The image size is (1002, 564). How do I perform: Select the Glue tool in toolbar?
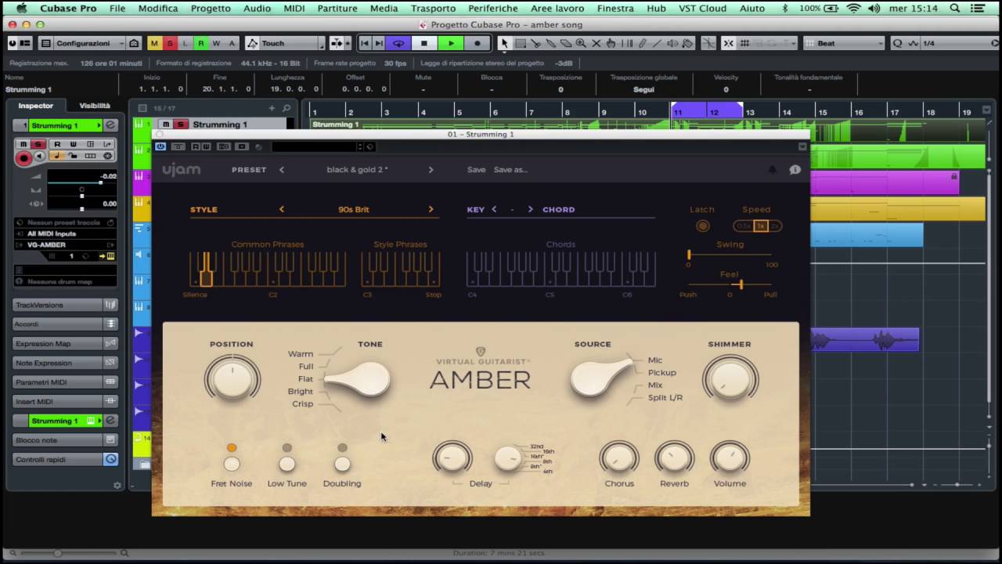550,43
